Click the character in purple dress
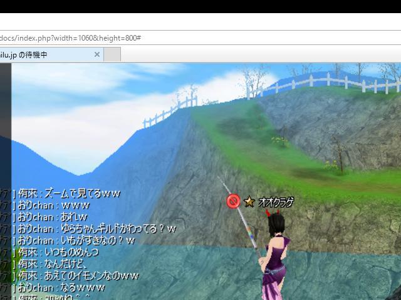This screenshot has height=300, width=401. pos(275,255)
